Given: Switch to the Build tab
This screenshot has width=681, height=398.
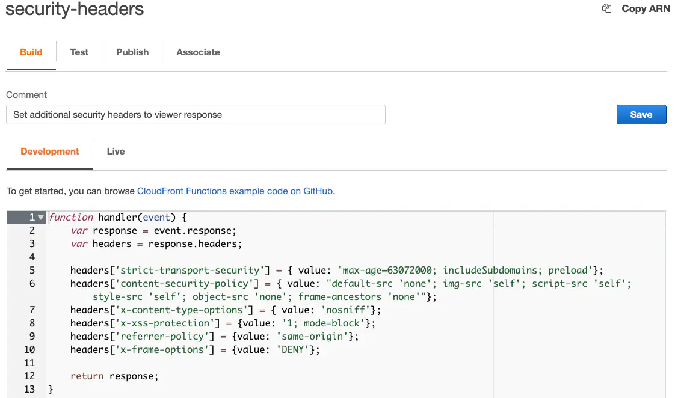Looking at the screenshot, I should coord(31,52).
